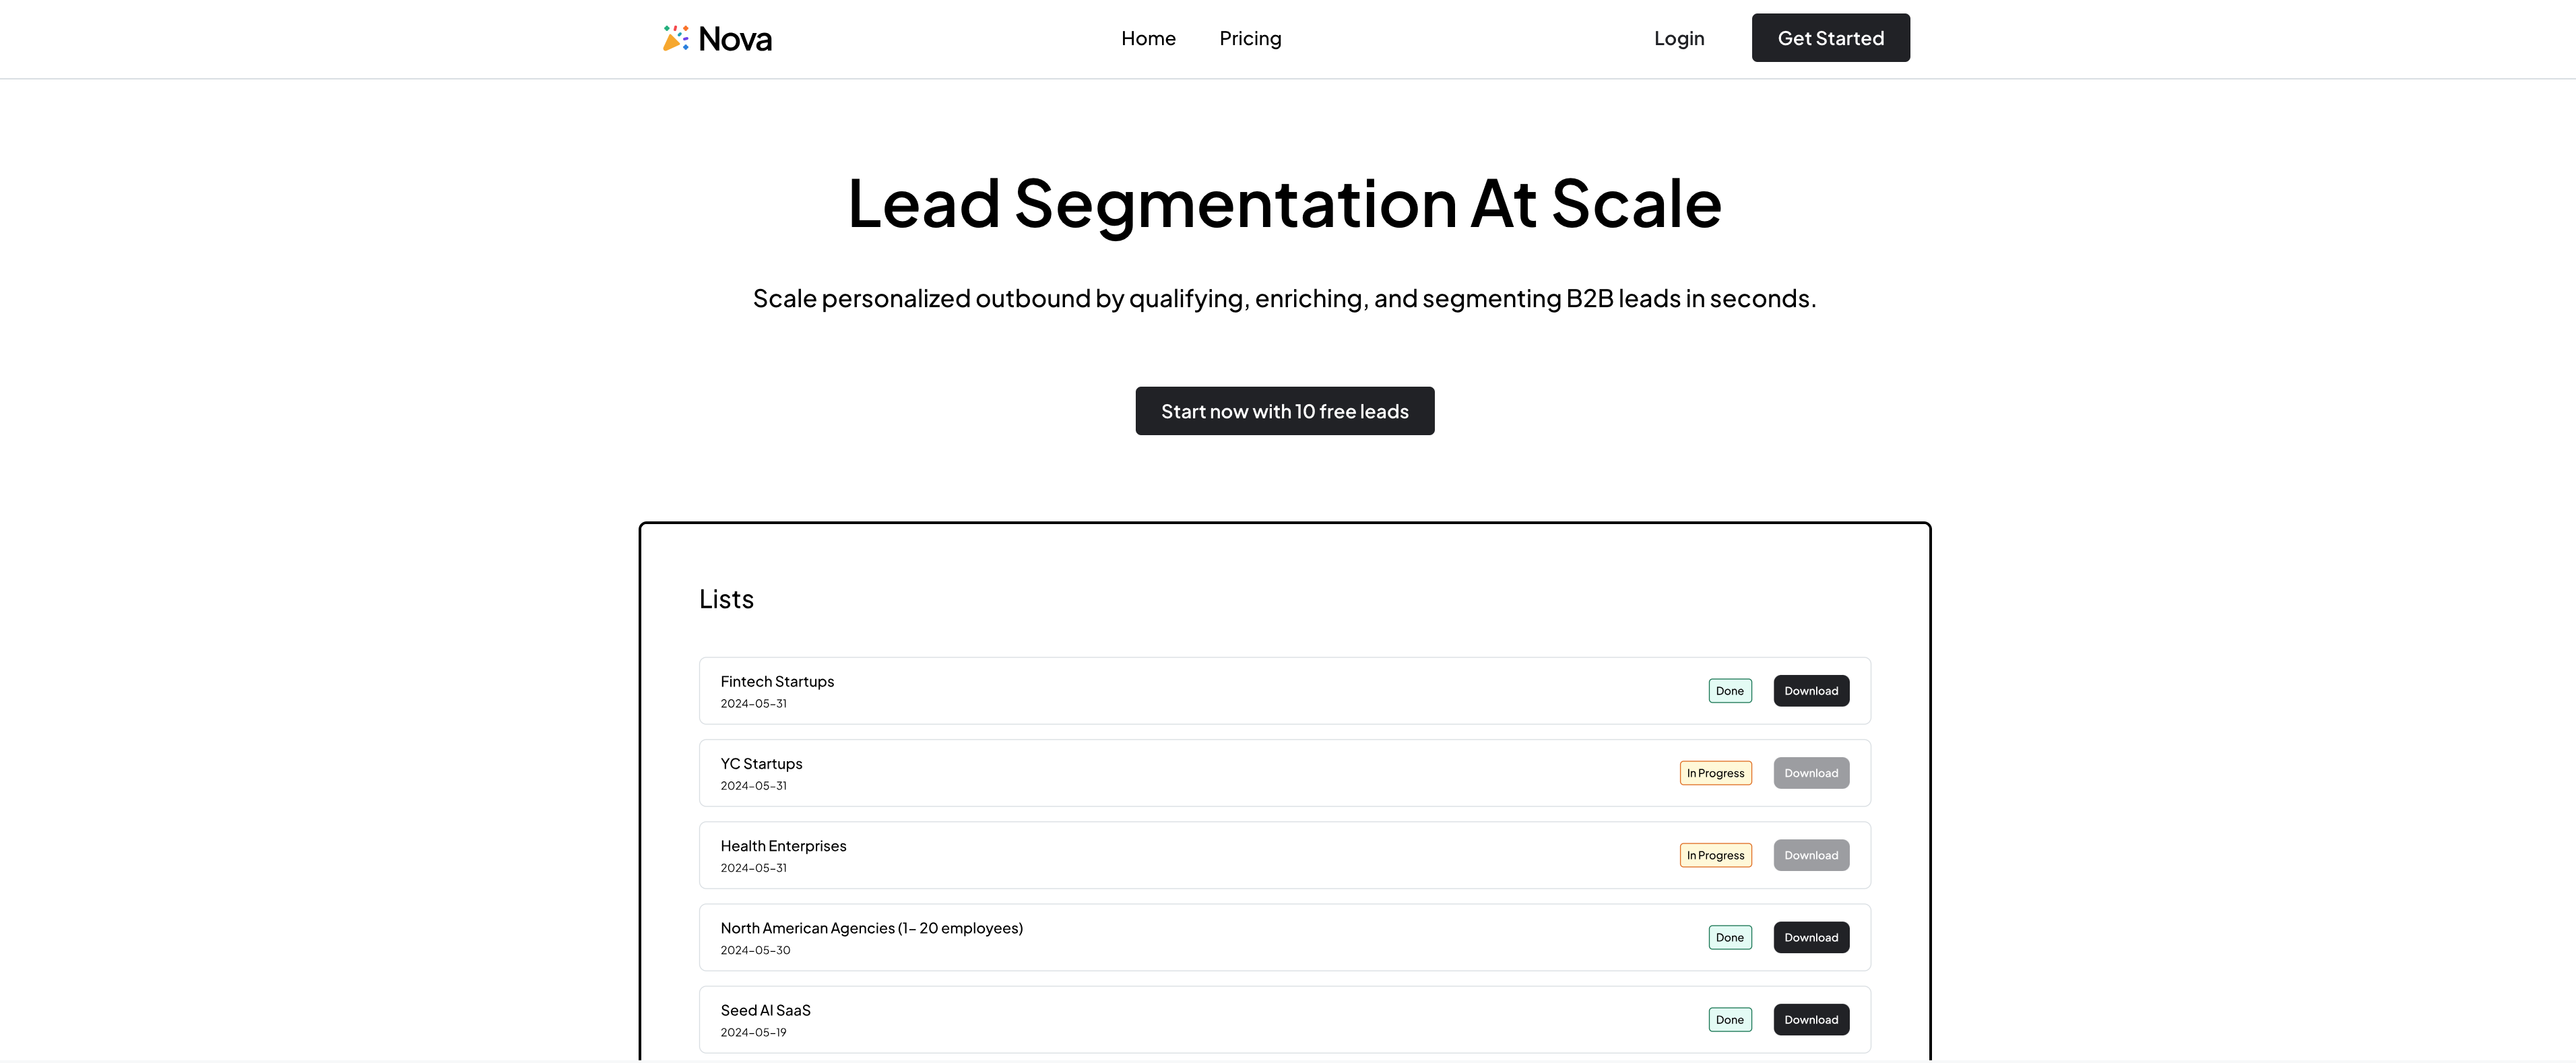This screenshot has height=1063, width=2576.
Task: Click Done badge for North American Agencies
Action: coord(1729,937)
